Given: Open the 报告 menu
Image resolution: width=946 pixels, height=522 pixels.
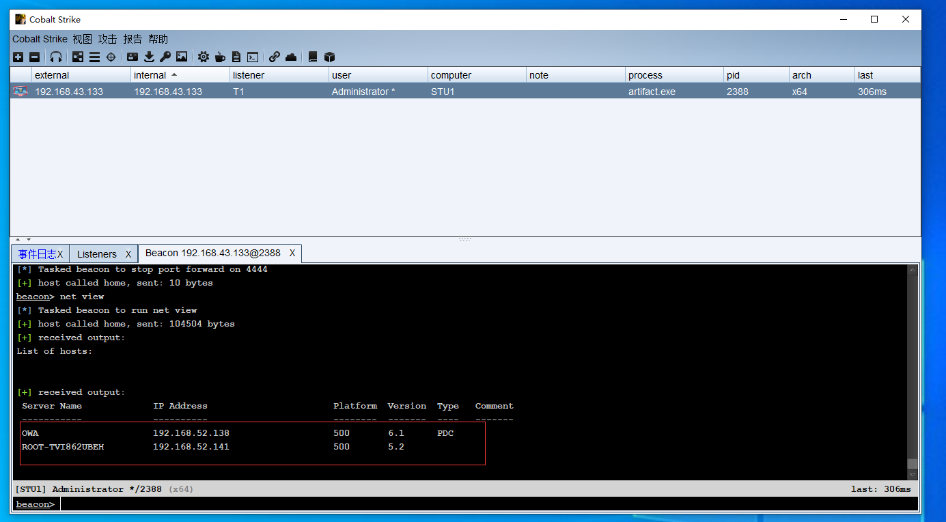Looking at the screenshot, I should tap(133, 39).
